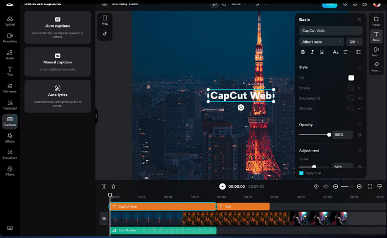
Task: Click the split-align timeline icon
Action: click(326, 187)
